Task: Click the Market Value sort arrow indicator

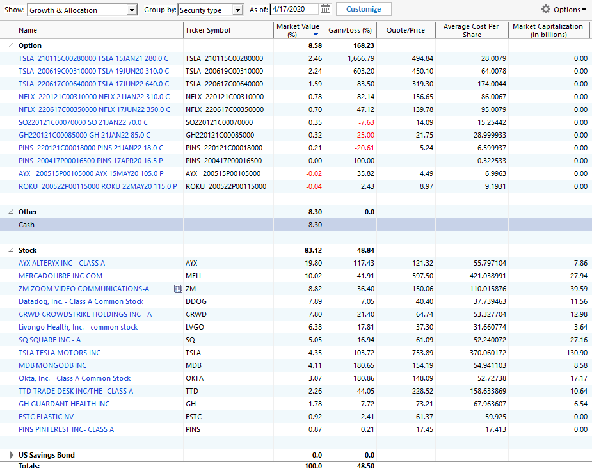Action: [x=316, y=35]
